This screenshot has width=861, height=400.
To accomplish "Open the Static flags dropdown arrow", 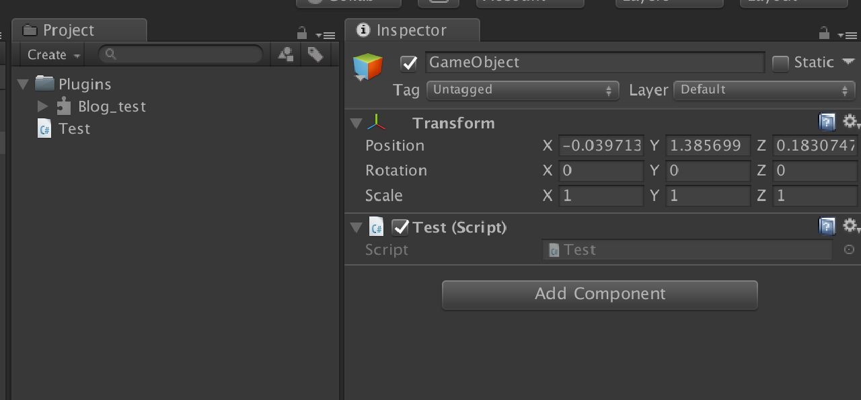I will (x=847, y=61).
